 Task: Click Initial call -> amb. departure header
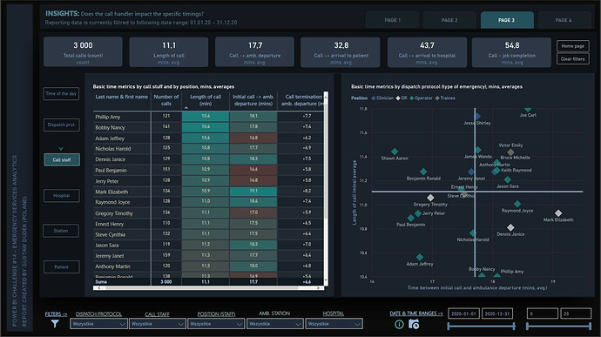coord(253,100)
